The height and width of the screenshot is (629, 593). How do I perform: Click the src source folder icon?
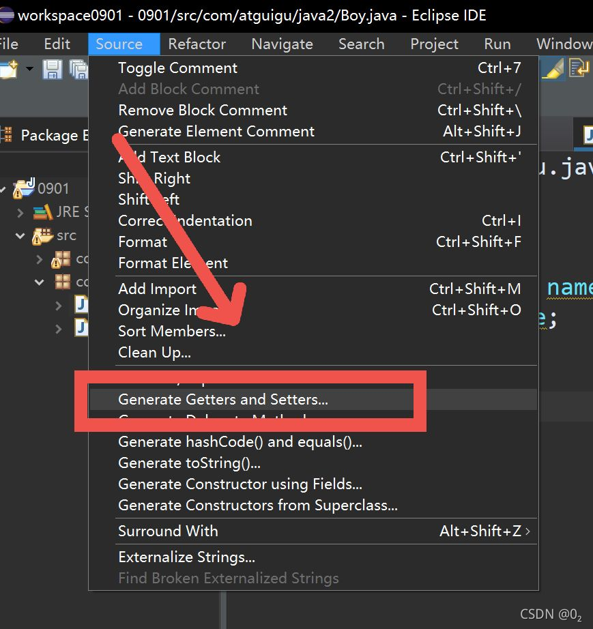pyautogui.click(x=43, y=235)
